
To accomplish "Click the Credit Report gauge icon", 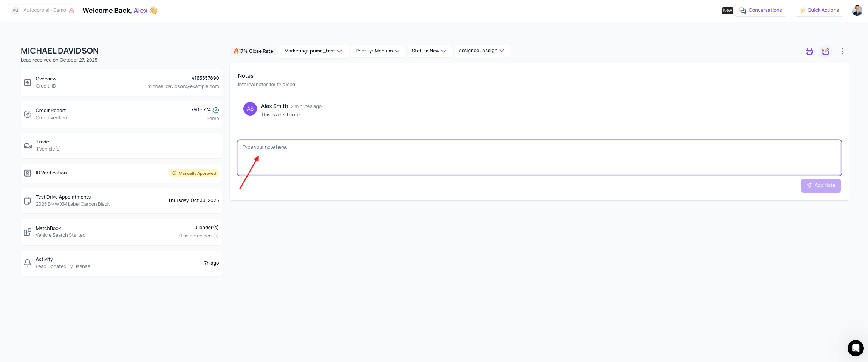I will (x=28, y=114).
